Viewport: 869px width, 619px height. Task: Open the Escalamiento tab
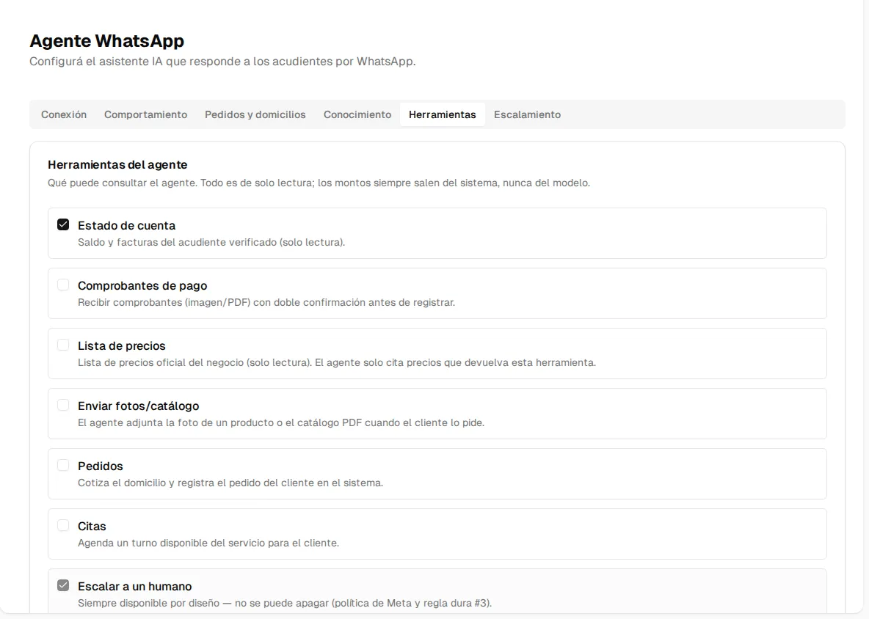(528, 114)
